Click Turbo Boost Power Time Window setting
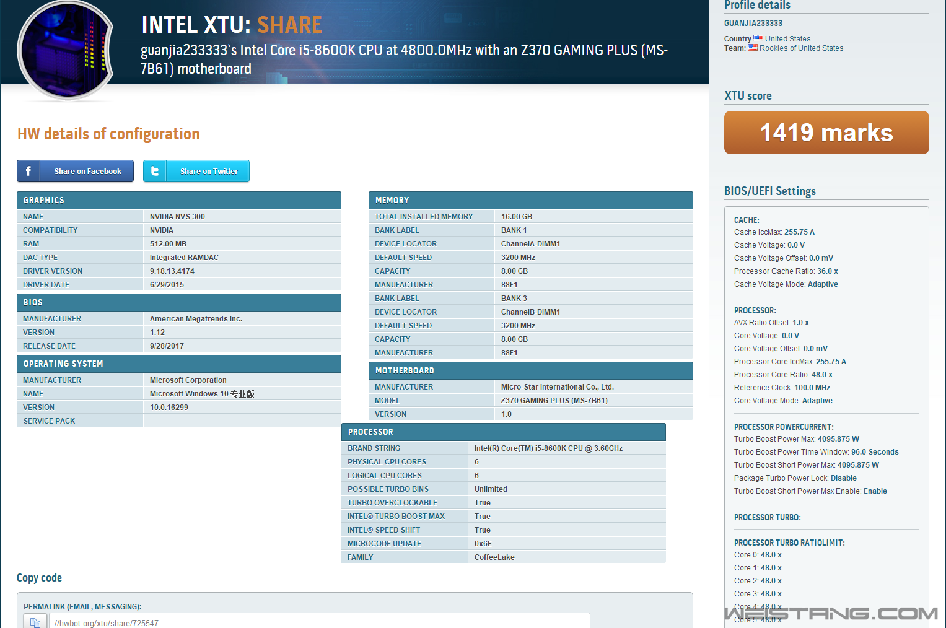This screenshot has height=628, width=946. click(x=817, y=452)
